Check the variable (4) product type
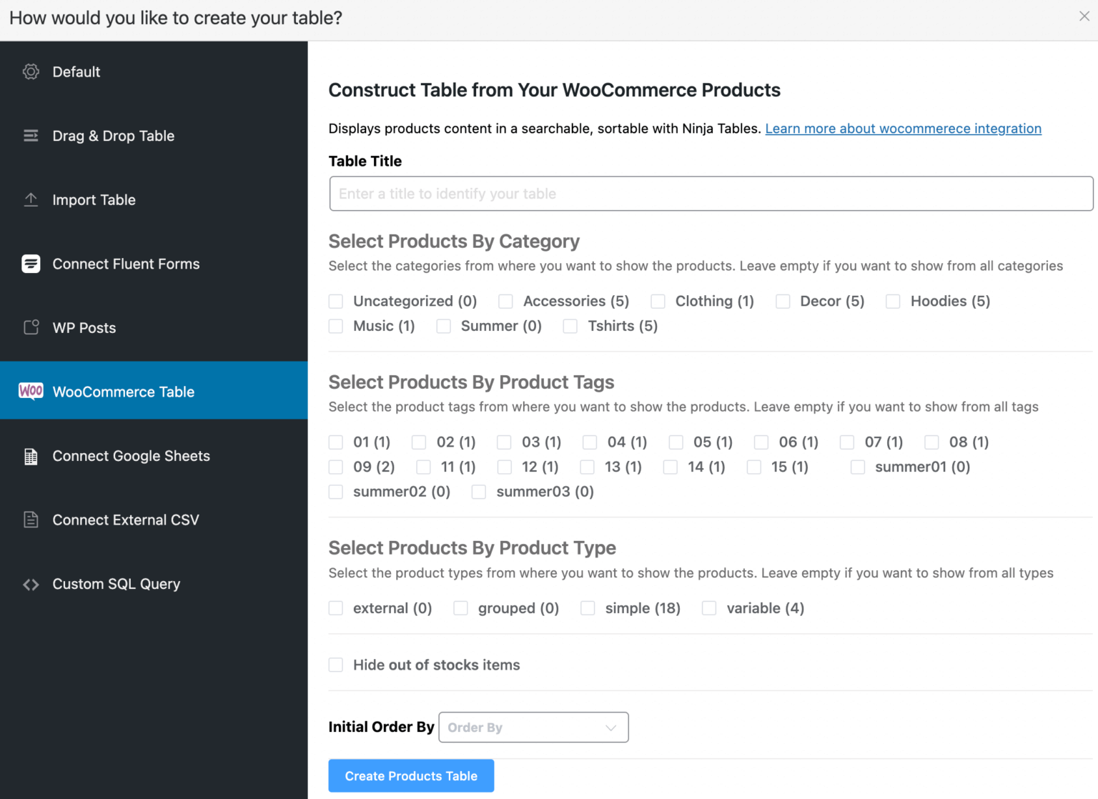This screenshot has height=799, width=1098. tap(708, 607)
